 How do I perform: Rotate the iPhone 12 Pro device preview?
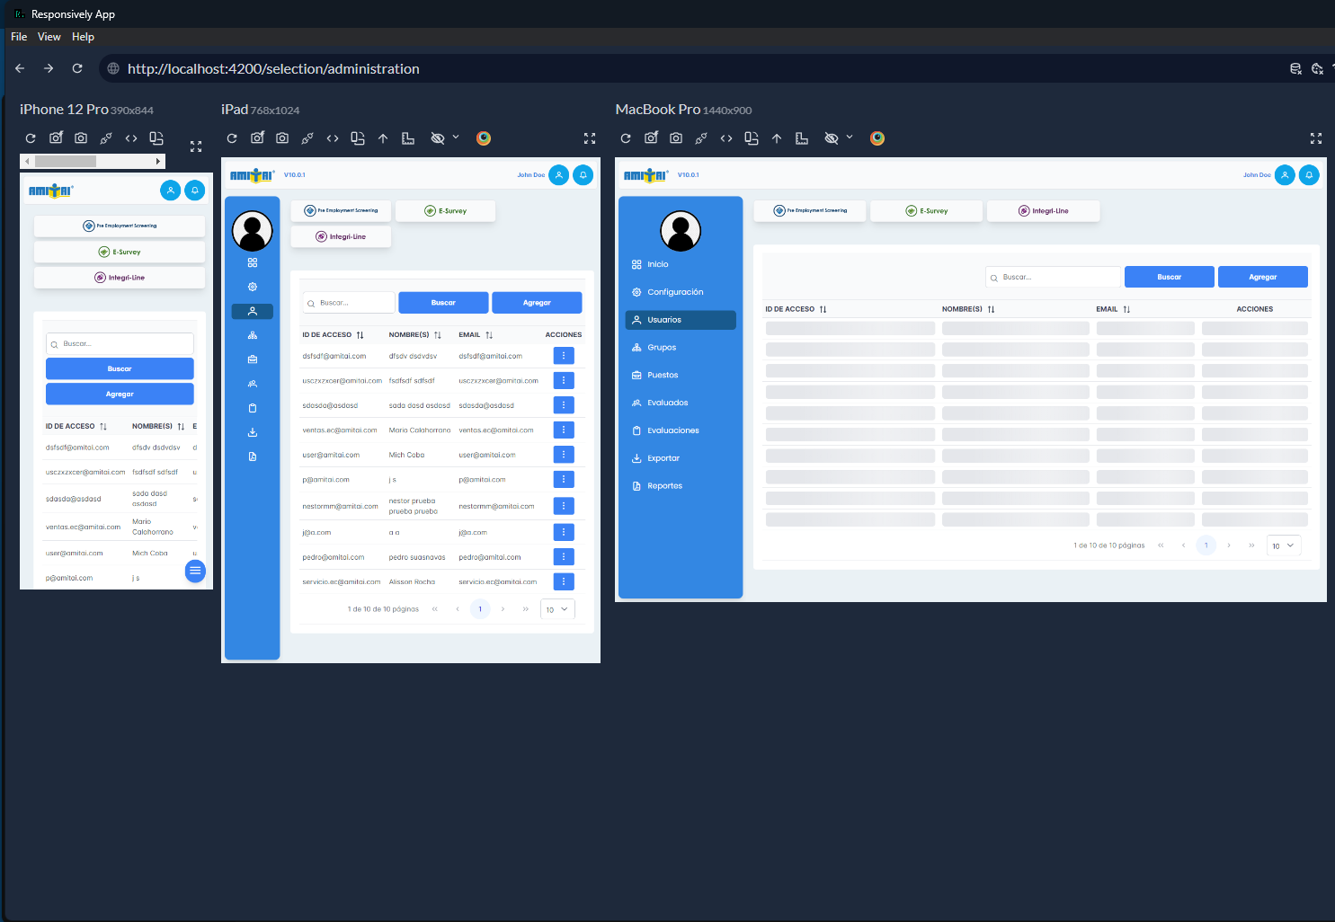pyautogui.click(x=156, y=138)
